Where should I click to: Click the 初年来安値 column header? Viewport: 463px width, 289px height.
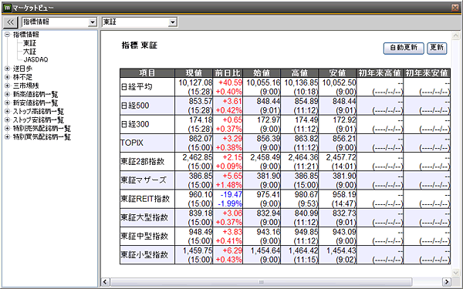click(x=427, y=73)
